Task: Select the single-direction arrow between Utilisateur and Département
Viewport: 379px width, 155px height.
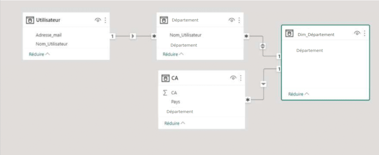Action: pyautogui.click(x=133, y=36)
